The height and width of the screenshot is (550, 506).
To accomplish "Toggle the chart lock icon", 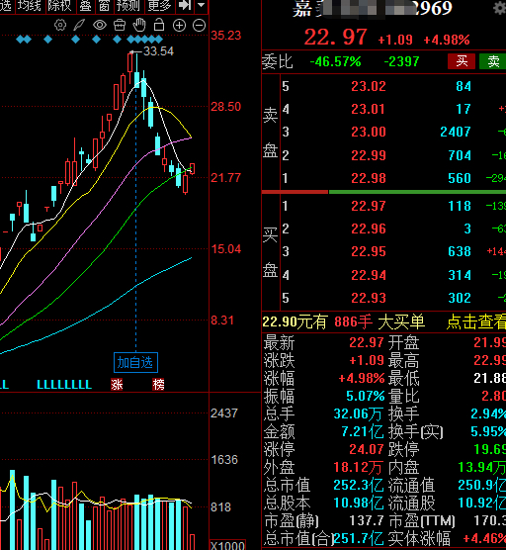I will point(159,25).
